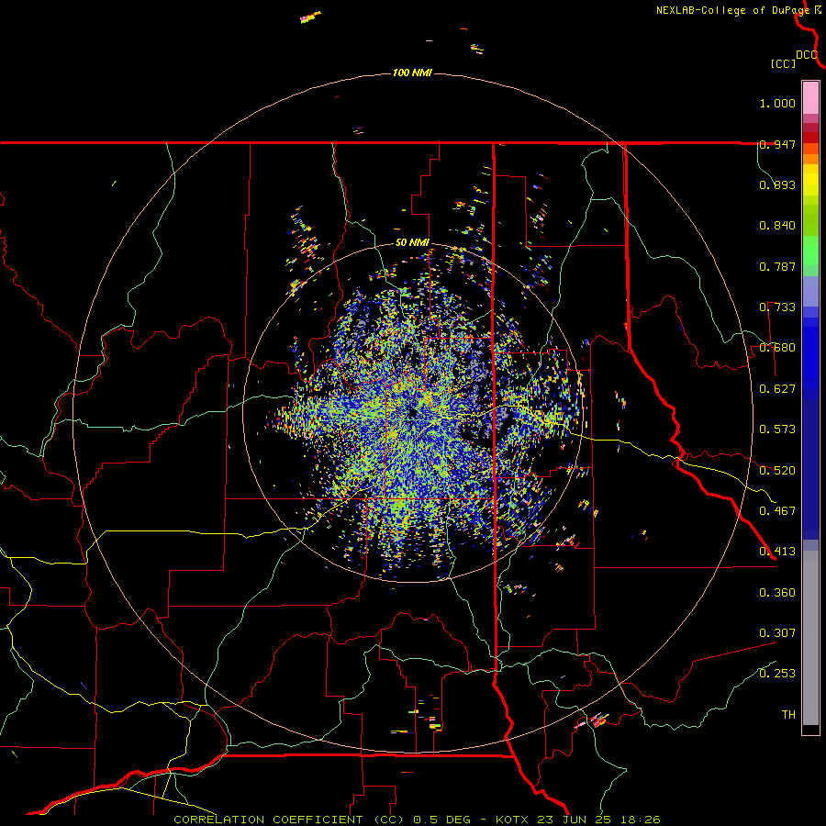Click the 0.733 color scale label
Image resolution: width=826 pixels, height=826 pixels.
tap(777, 307)
